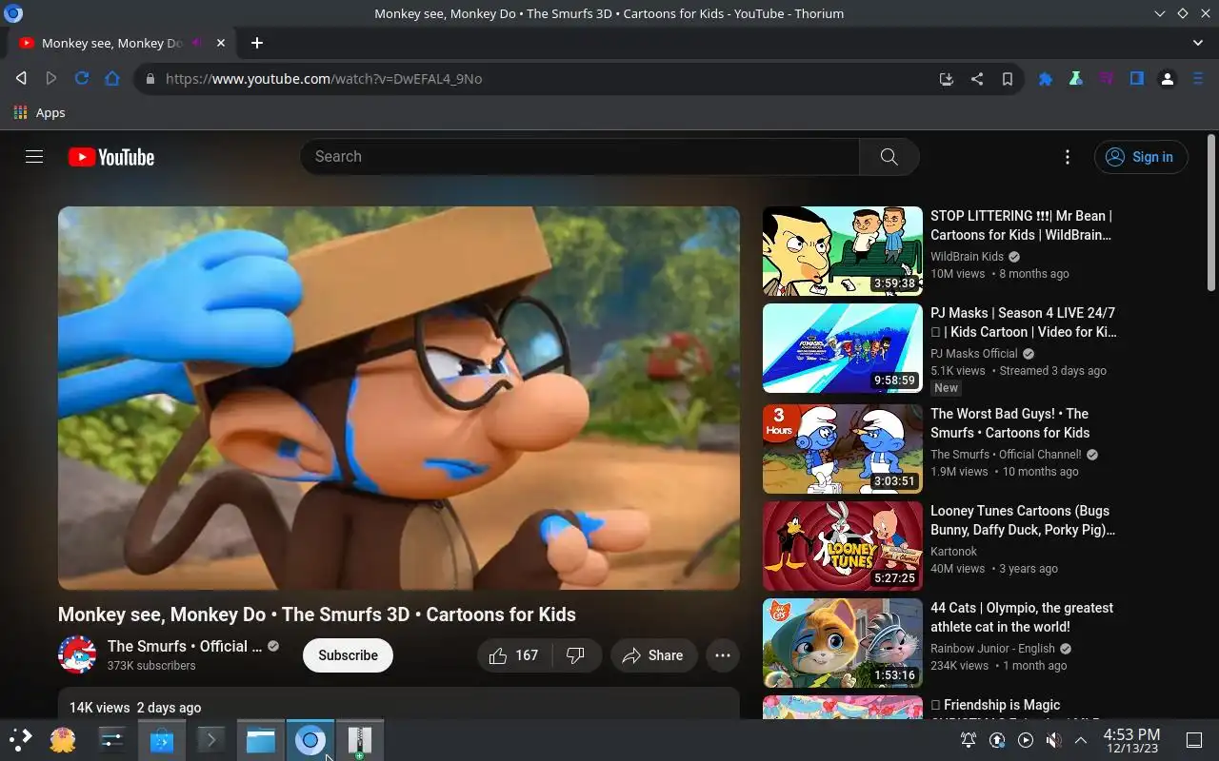The height and width of the screenshot is (761, 1219).
Task: View site security info padlock
Action: [150, 79]
